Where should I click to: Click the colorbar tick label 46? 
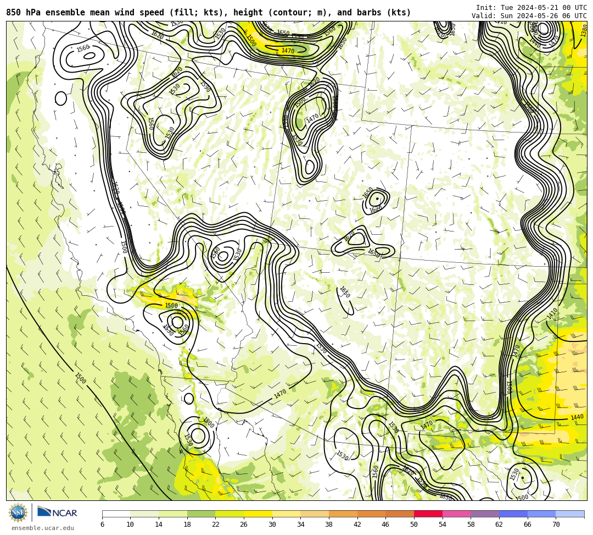coord(386,525)
